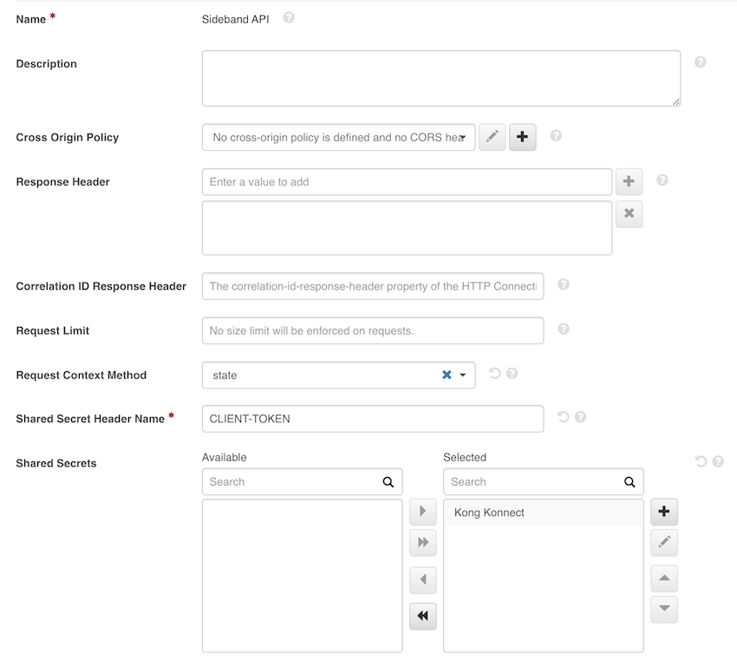Add a new Cross Origin Policy with plus button
This screenshot has width=737, height=660.
[x=522, y=137]
